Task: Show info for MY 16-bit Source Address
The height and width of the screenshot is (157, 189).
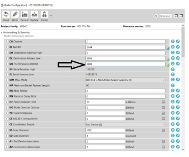Action: 6,64
